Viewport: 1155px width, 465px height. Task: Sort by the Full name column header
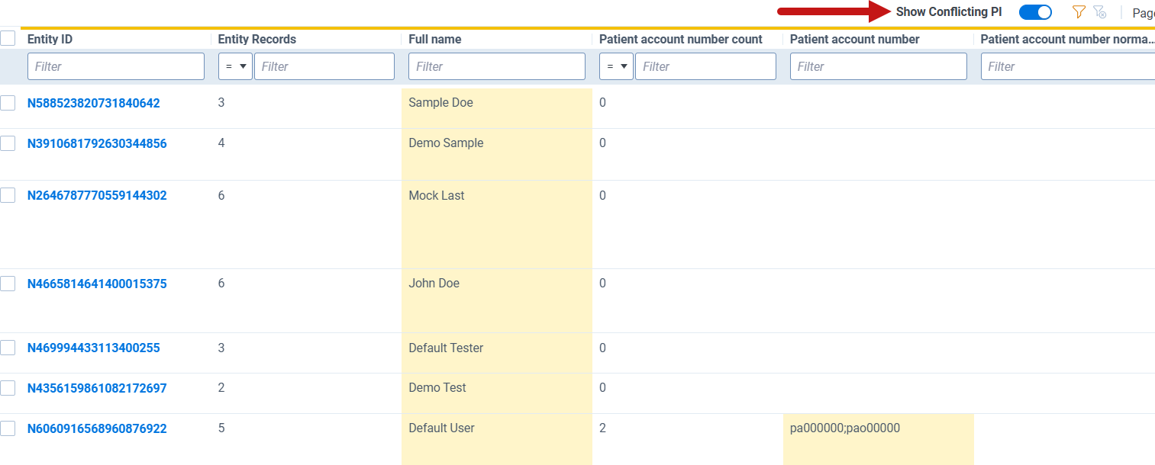tap(435, 39)
